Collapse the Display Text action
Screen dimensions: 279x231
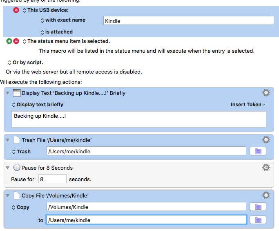pos(8,93)
